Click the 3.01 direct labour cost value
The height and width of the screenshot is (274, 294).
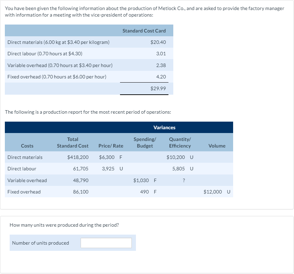click(x=161, y=54)
